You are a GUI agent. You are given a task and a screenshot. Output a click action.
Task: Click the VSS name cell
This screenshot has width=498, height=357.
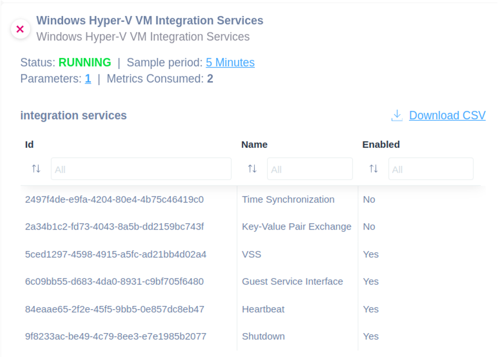[252, 254]
